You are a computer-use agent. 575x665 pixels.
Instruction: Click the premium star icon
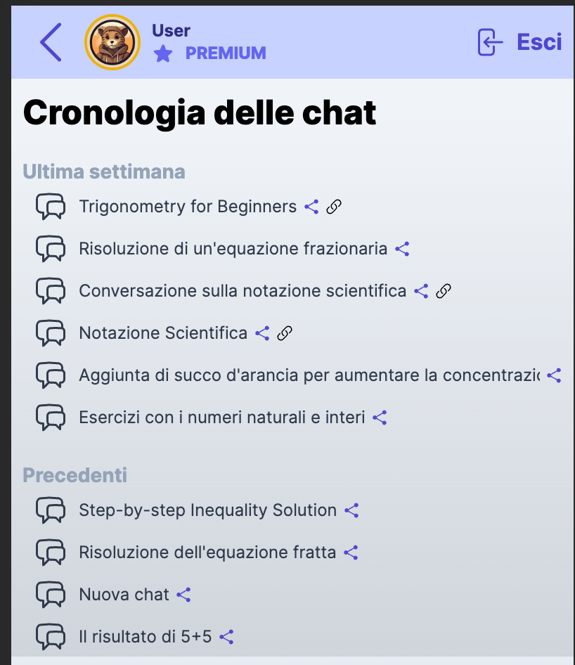point(163,53)
